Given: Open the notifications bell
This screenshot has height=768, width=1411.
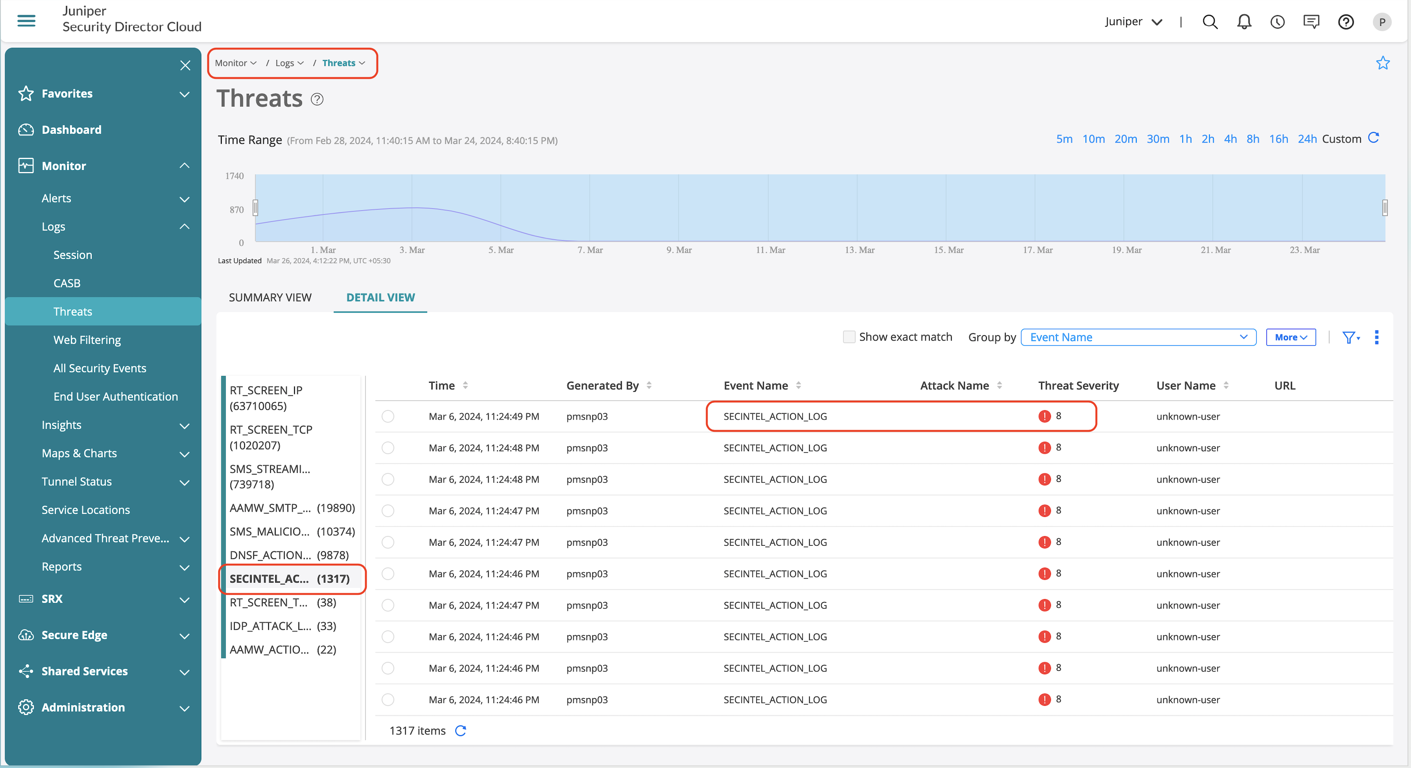Looking at the screenshot, I should [1244, 22].
